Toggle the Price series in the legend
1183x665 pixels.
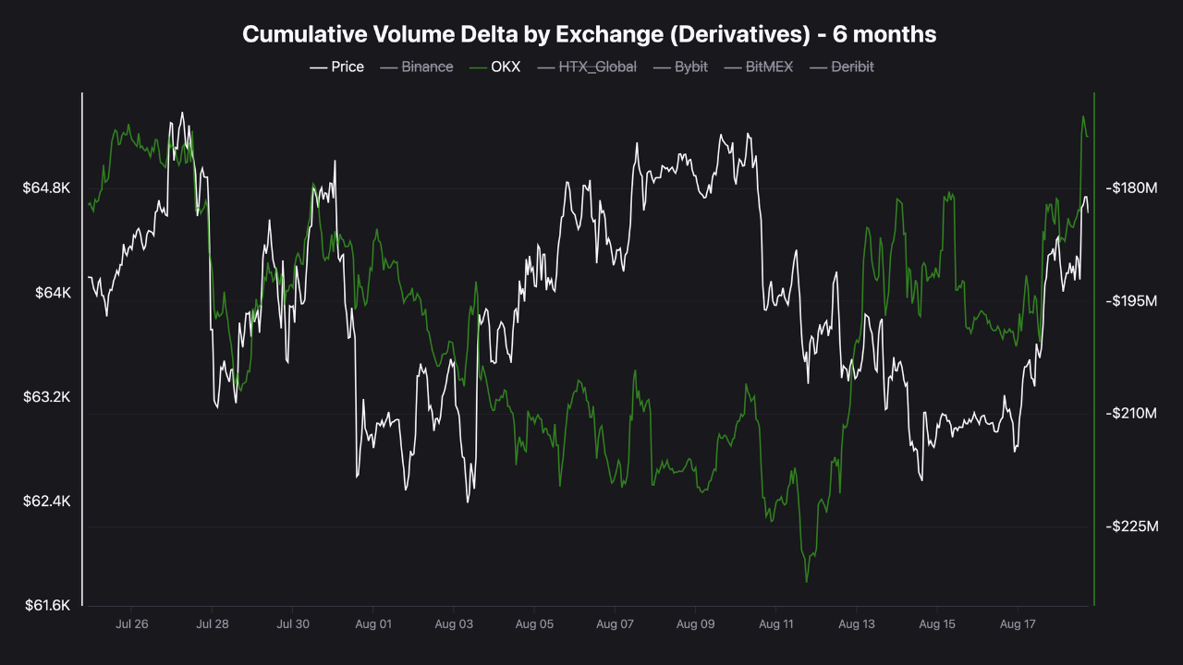(x=336, y=66)
